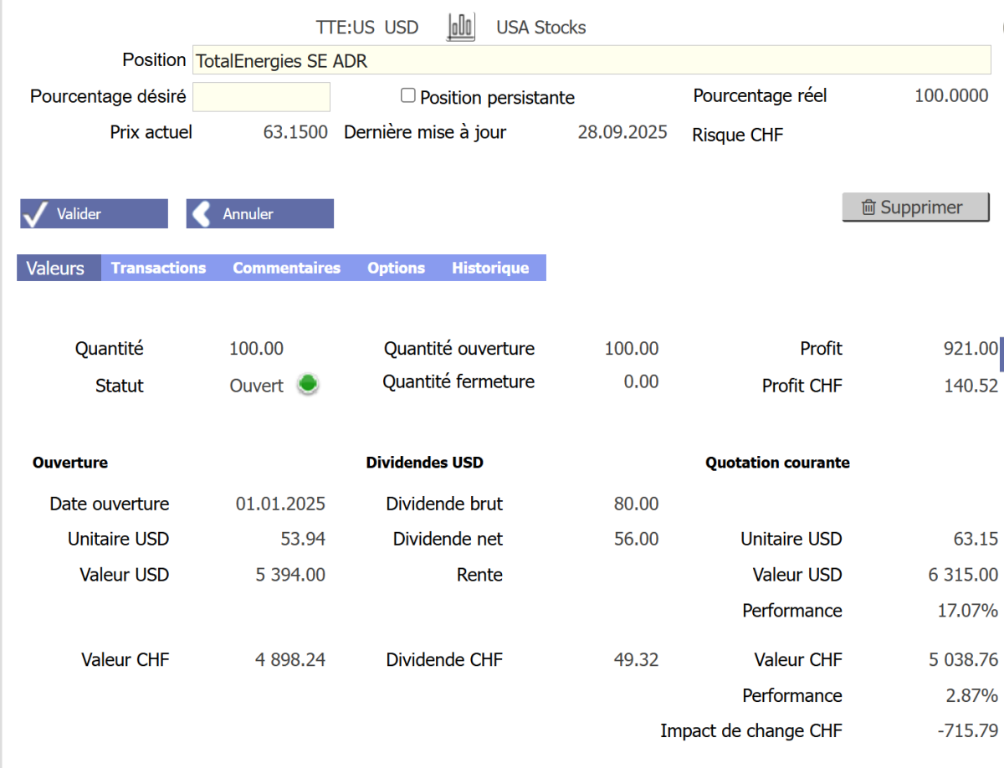Screen dimensions: 1004x768
Task: Show the Historique tab
Action: click(x=490, y=268)
